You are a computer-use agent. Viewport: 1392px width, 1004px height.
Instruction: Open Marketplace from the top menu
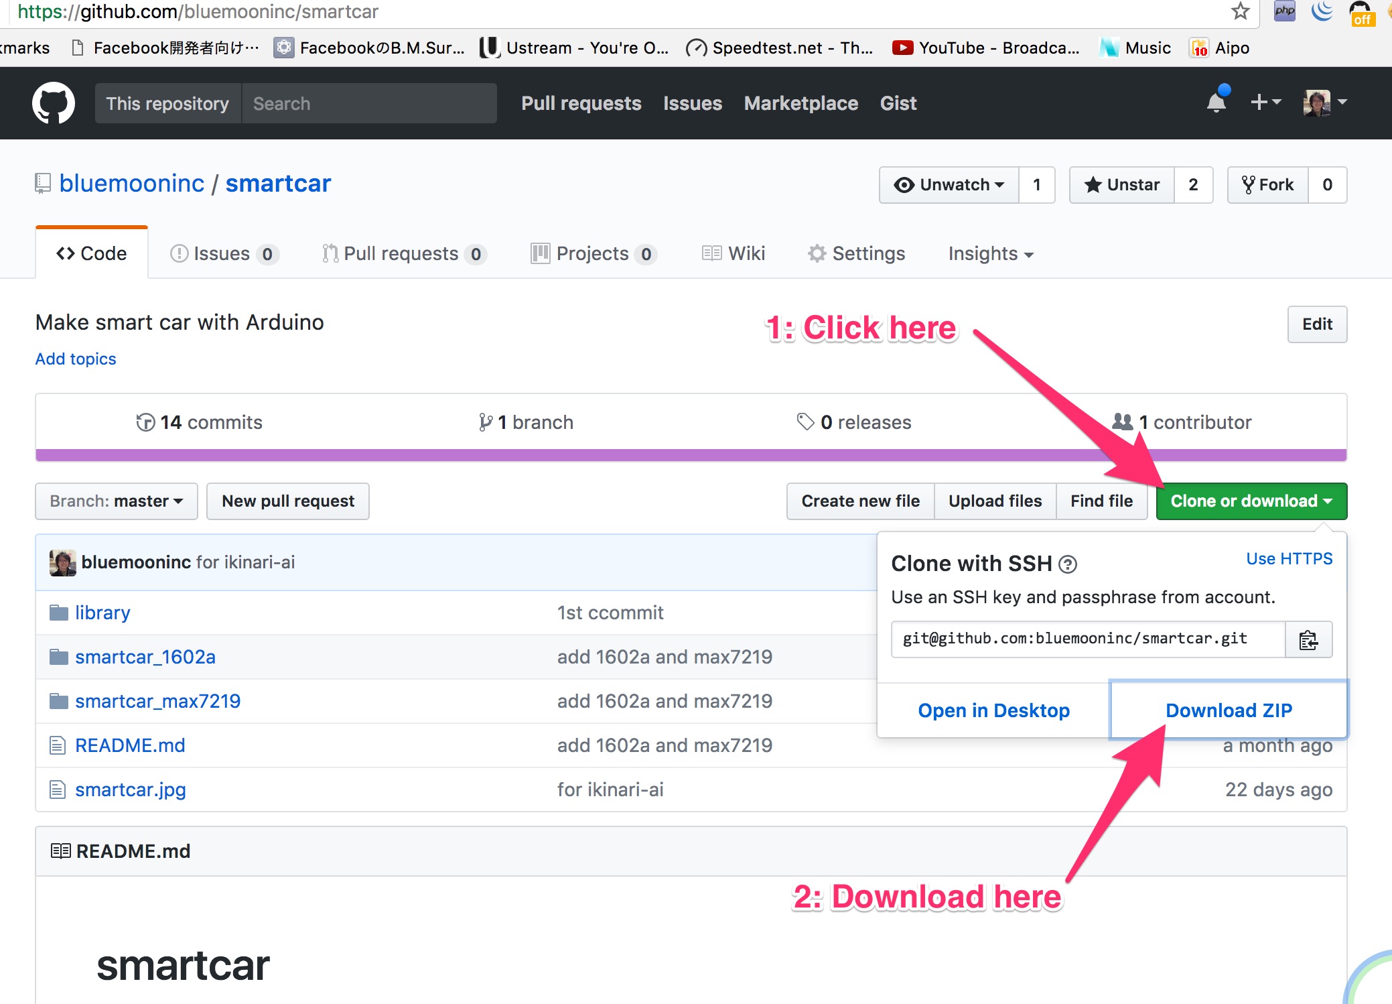click(x=801, y=103)
